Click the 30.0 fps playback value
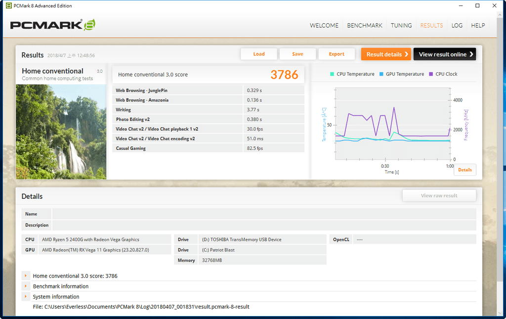The width and height of the screenshot is (506, 319). 255,129
